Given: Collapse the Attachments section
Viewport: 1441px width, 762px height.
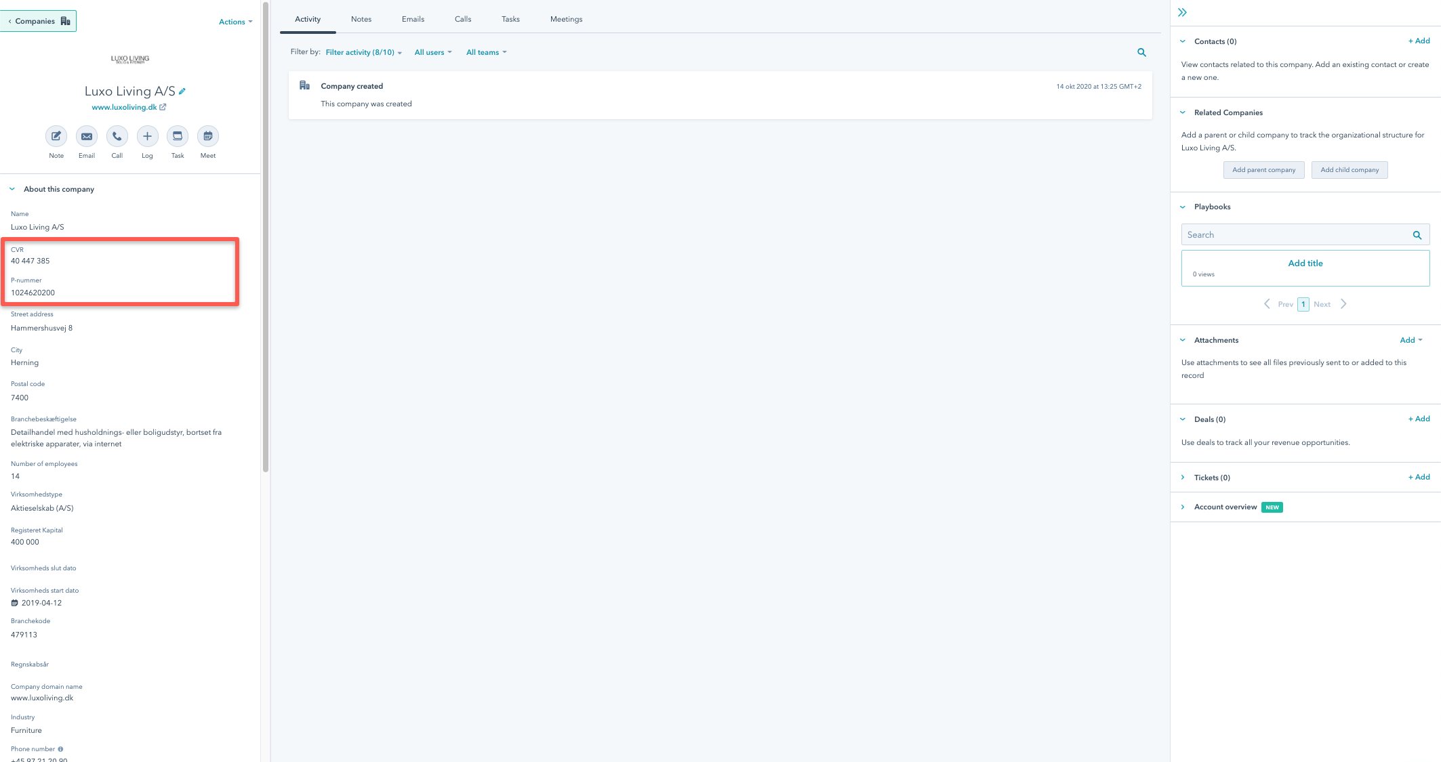Looking at the screenshot, I should click(x=1183, y=340).
